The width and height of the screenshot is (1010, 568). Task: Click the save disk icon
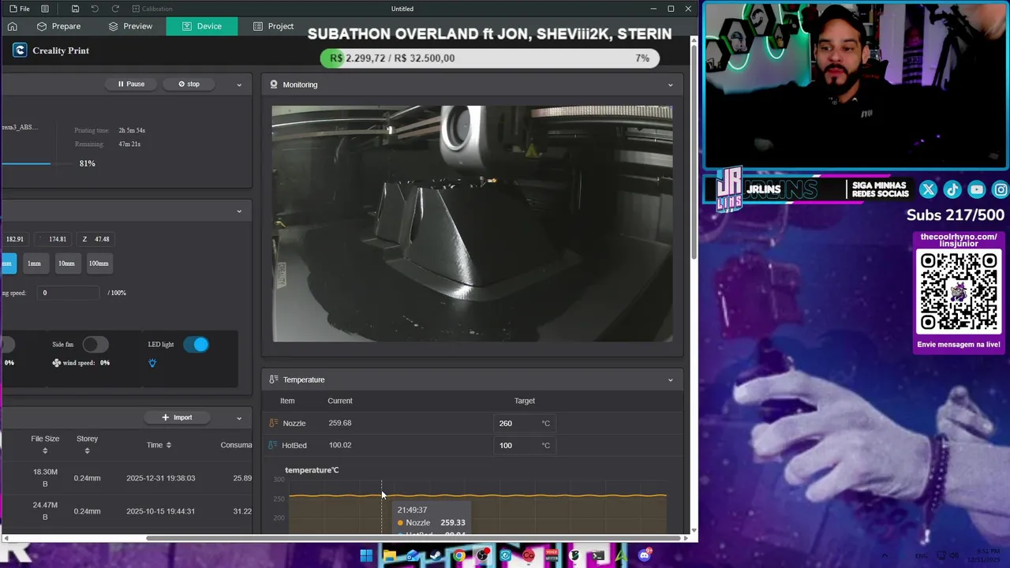75,9
